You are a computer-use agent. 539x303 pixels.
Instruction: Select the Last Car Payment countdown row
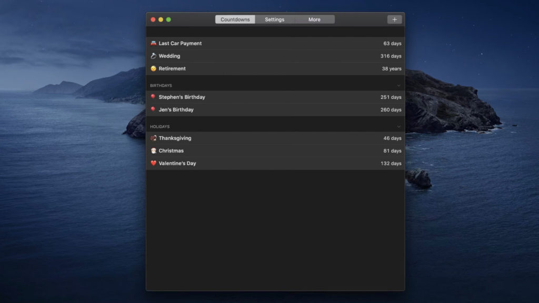(237, 43)
